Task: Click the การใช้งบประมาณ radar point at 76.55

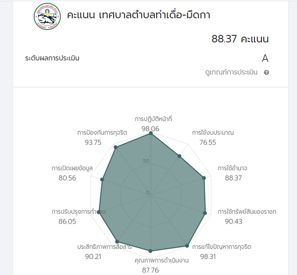Action: [179, 156]
